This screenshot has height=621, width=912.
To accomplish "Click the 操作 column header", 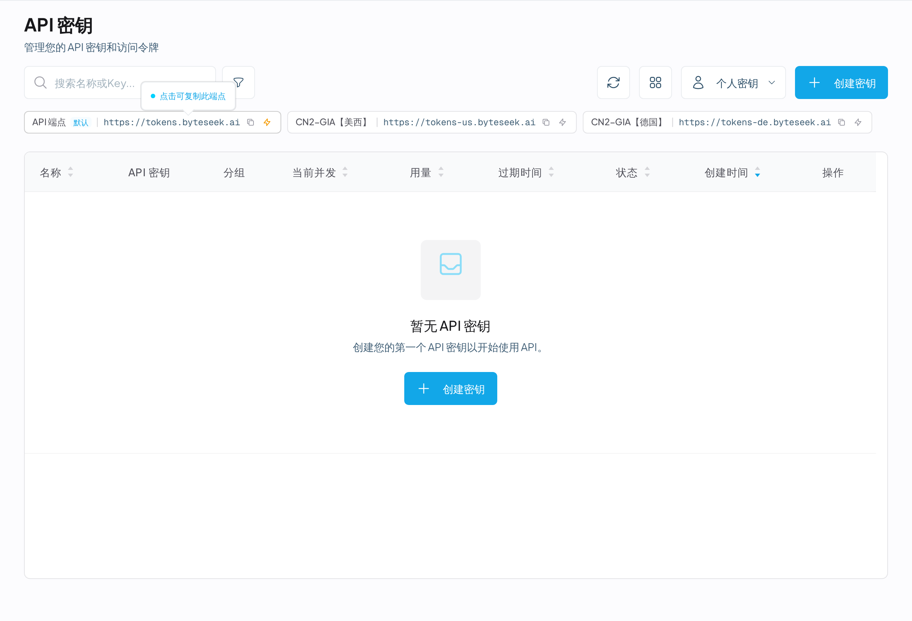I will [833, 172].
